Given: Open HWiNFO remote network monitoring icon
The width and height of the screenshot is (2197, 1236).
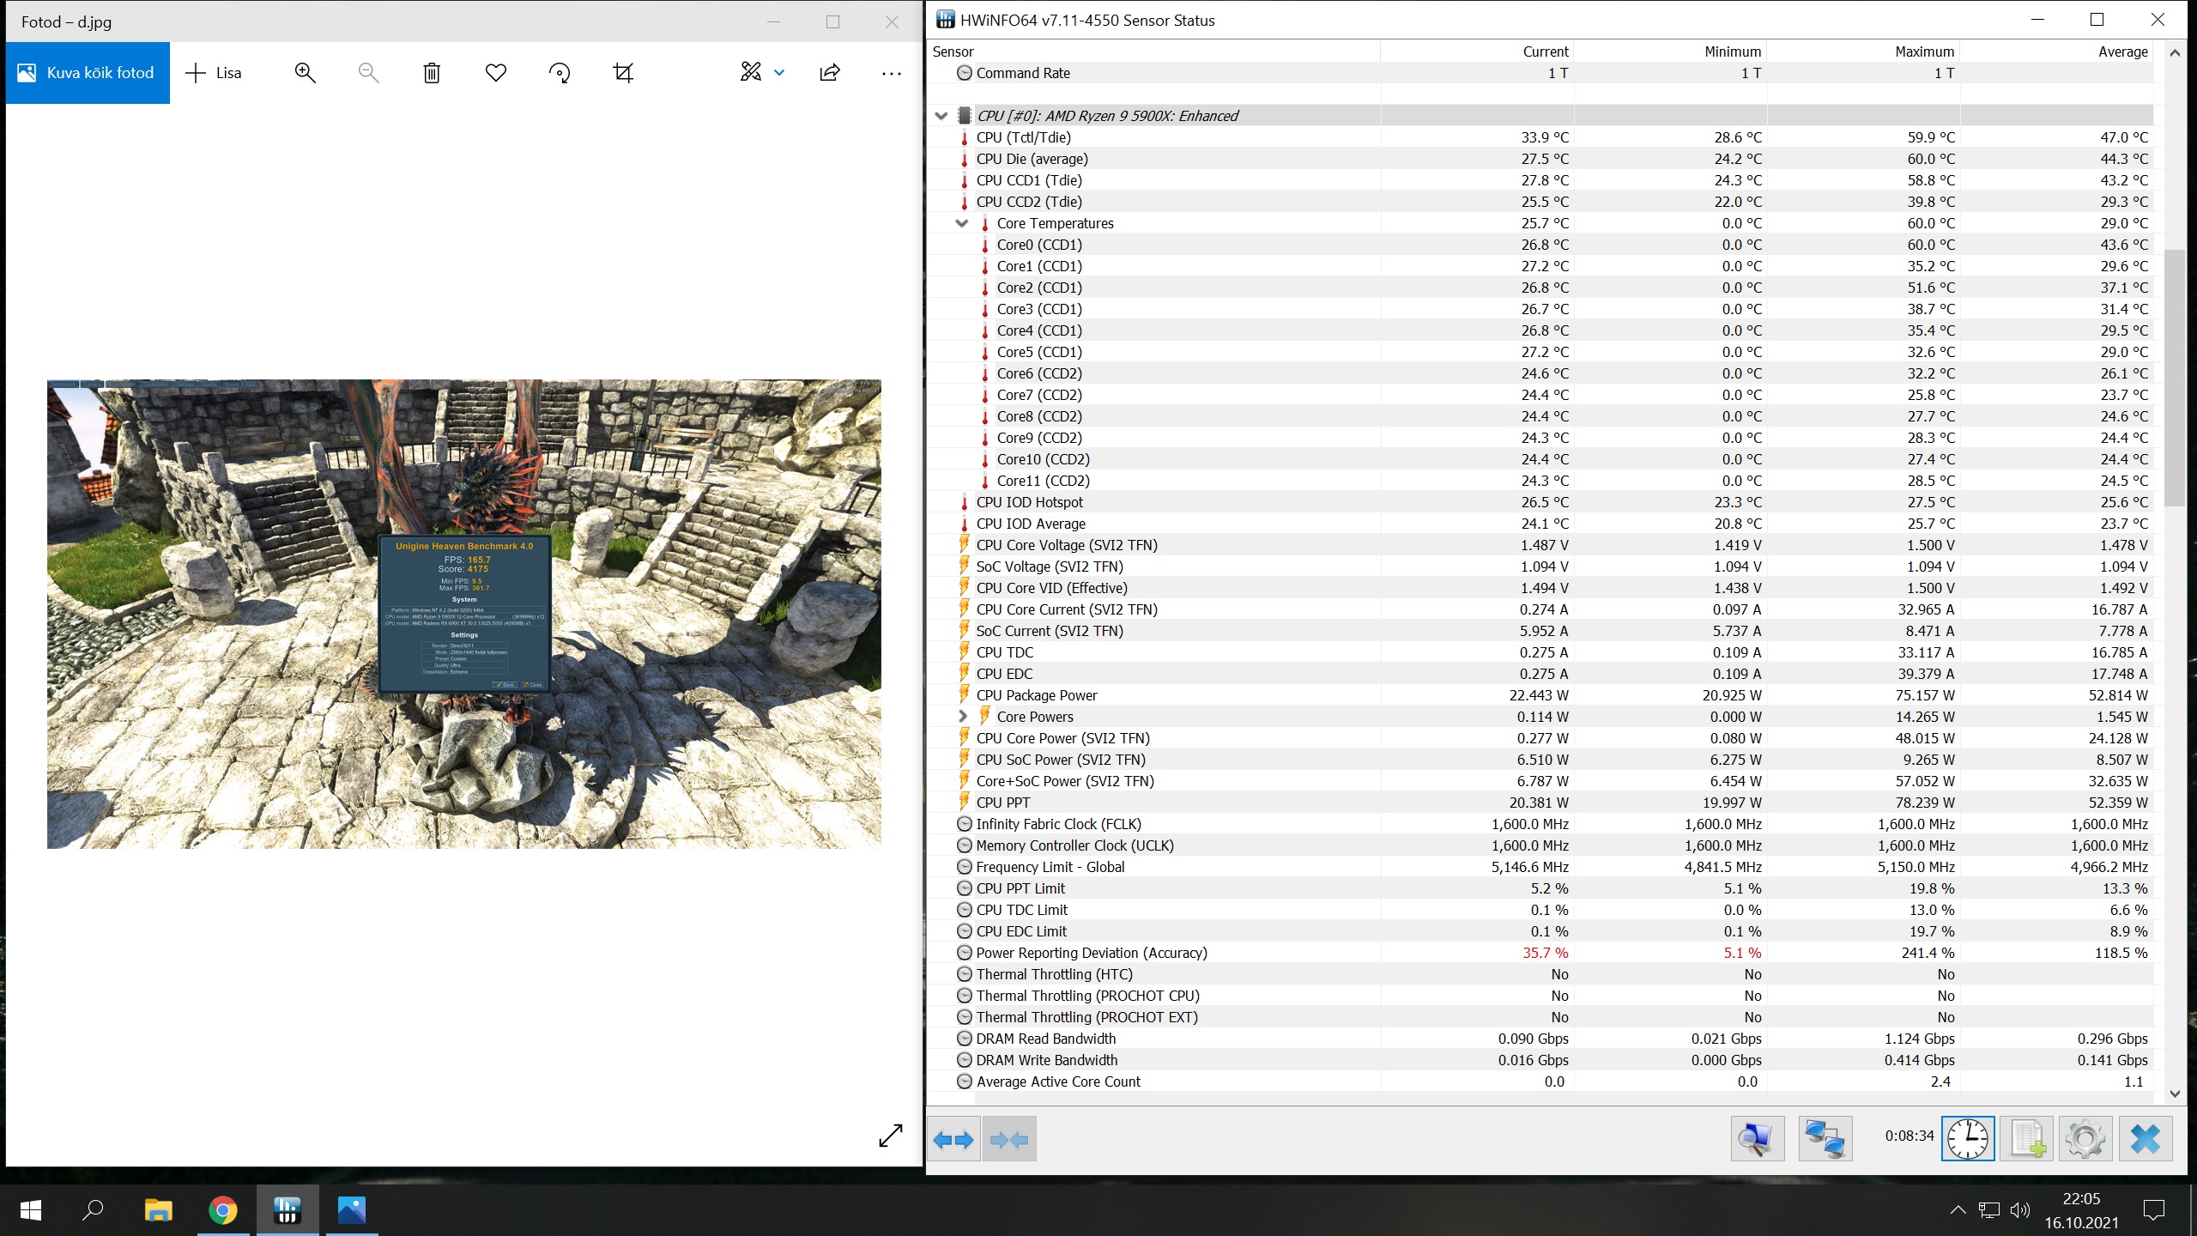Looking at the screenshot, I should tap(1825, 1140).
